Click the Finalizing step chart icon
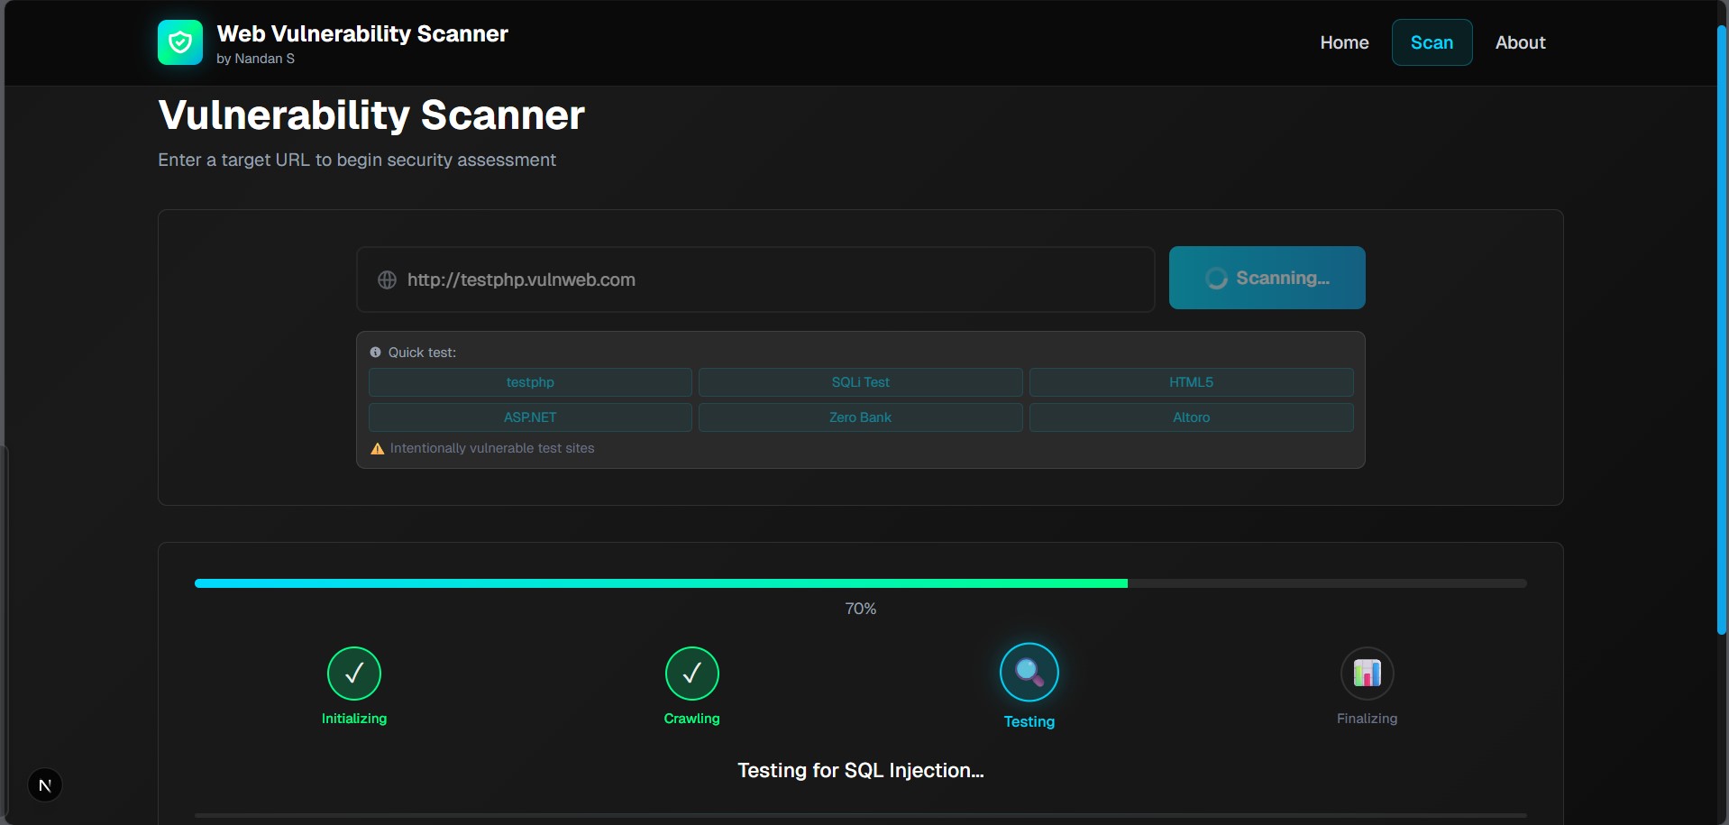 point(1368,674)
